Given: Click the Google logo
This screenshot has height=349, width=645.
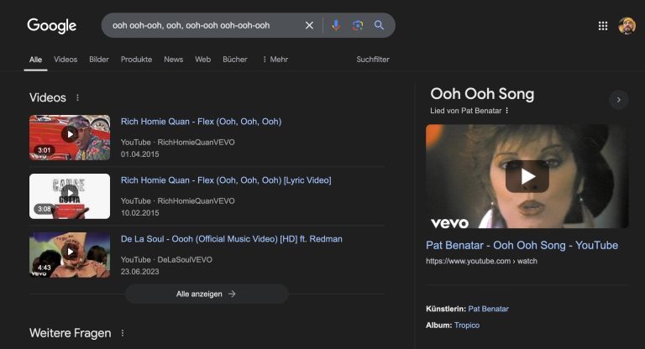Looking at the screenshot, I should click(x=52, y=25).
